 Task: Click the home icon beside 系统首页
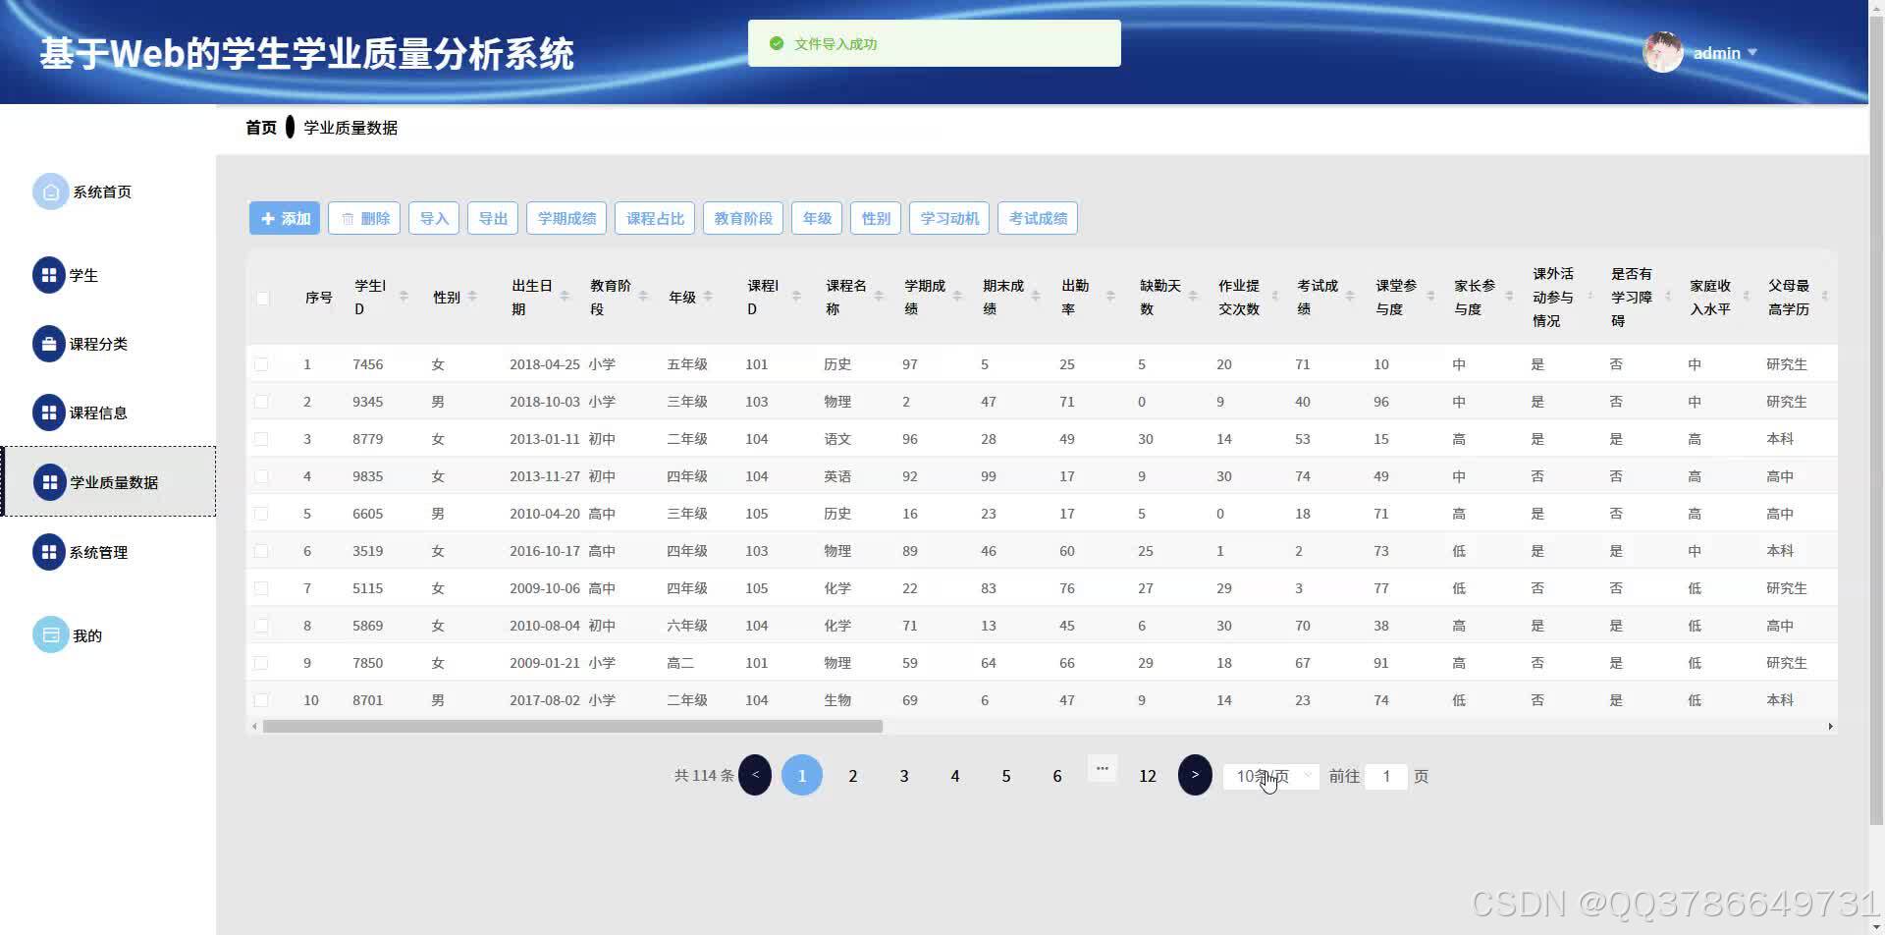tap(51, 192)
